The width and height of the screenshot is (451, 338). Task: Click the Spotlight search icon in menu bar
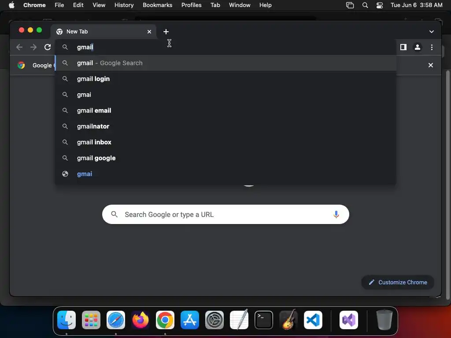pos(365,5)
